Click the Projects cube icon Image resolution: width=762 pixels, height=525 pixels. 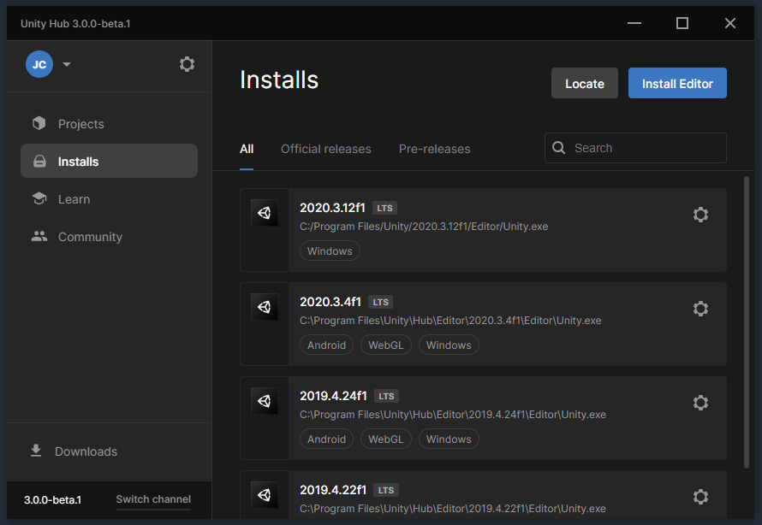pos(39,123)
